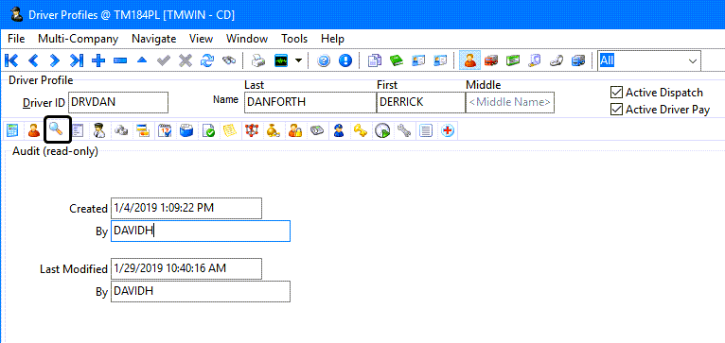Open the clock with play arrow tab
The image size is (725, 343).
[382, 131]
